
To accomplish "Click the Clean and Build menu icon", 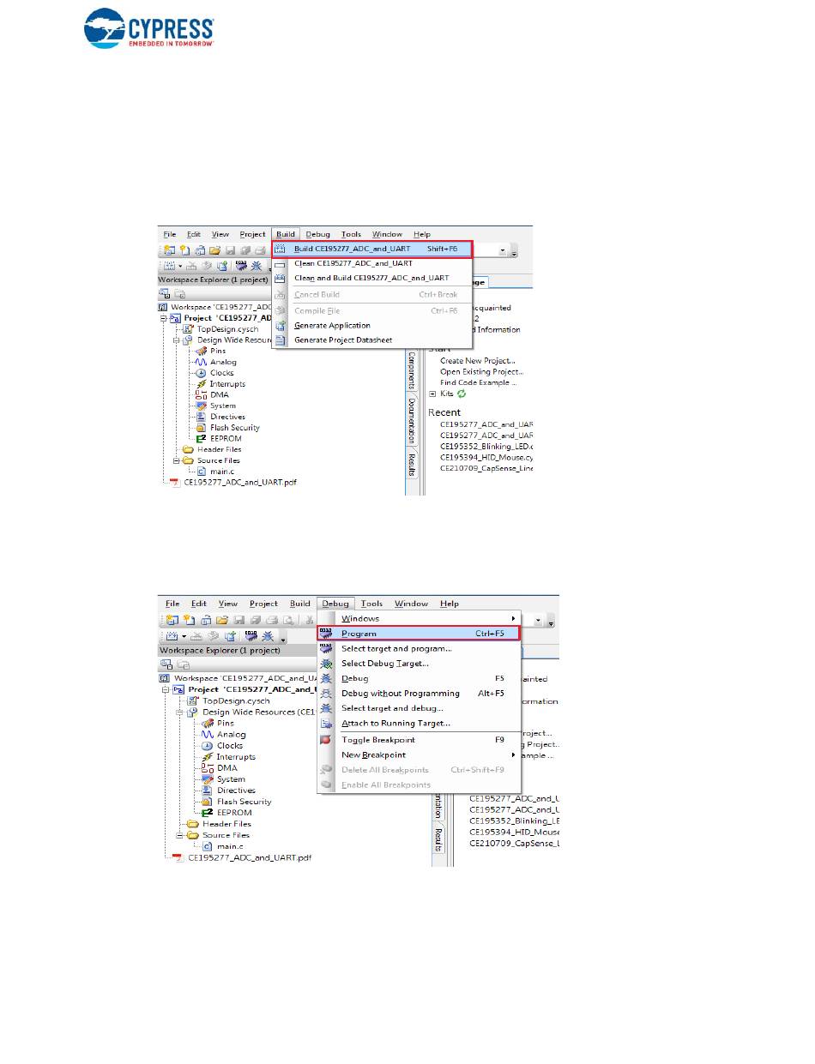I will point(280,278).
